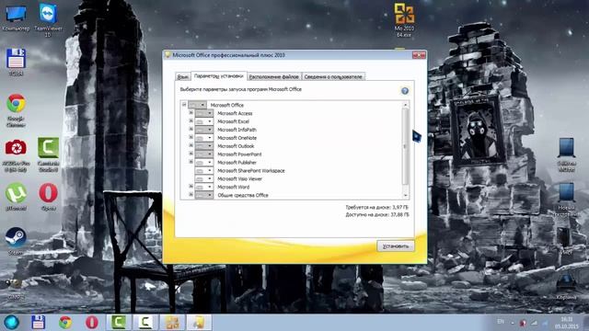
Task: Expand the Microsoft InfoPath node
Action: pos(191,129)
